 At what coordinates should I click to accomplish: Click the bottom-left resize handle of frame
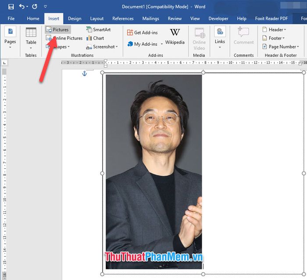102,274
